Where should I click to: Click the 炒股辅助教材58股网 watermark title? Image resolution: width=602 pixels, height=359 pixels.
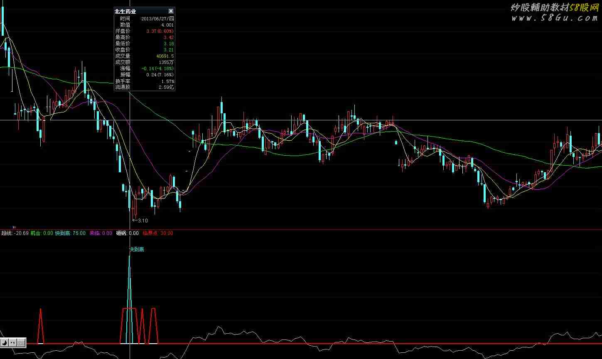pos(554,7)
